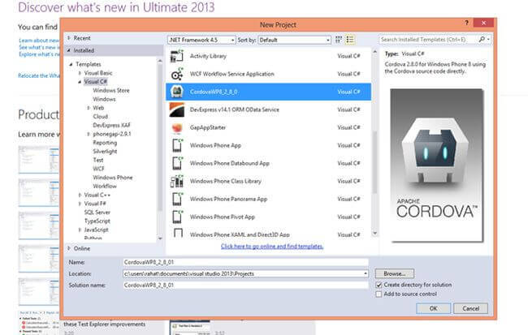
Task: Collapse the Visual C# node arrow
Action: [x=80, y=82]
